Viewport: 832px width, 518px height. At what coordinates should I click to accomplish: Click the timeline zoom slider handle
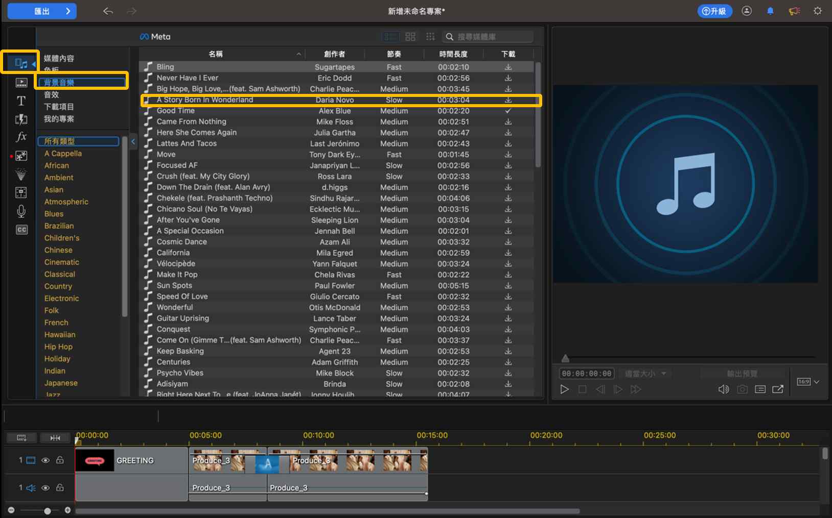pos(48,510)
